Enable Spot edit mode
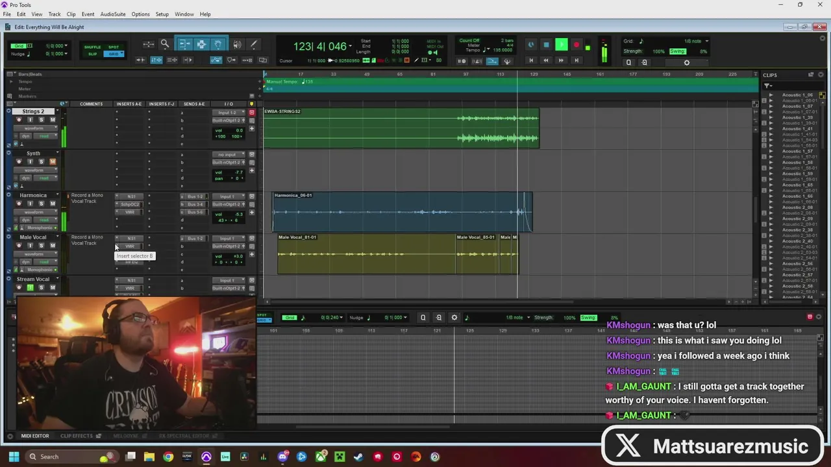The width and height of the screenshot is (831, 467). tap(114, 47)
